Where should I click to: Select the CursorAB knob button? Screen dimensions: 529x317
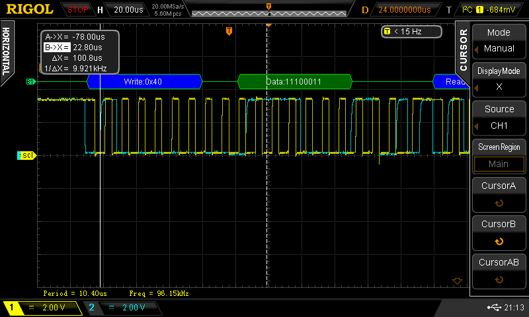point(499,271)
